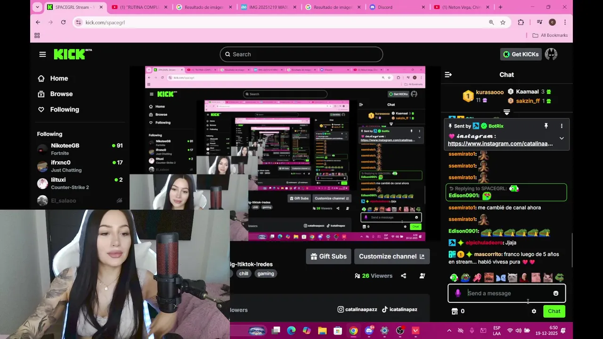Open the chat shop points icon
The image size is (603, 339).
[x=455, y=311]
